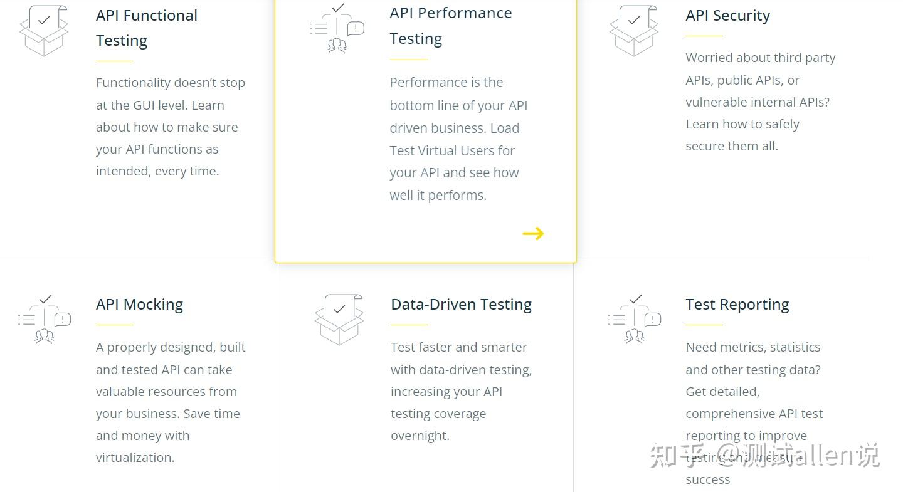Click the "Test faster and smarter" description
The height and width of the screenshot is (492, 903).
(x=461, y=391)
